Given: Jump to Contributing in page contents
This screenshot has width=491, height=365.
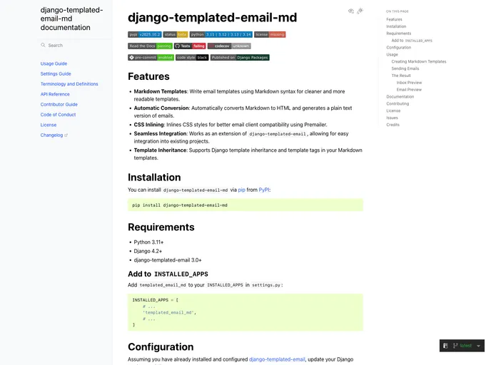Looking at the screenshot, I should point(398,104).
